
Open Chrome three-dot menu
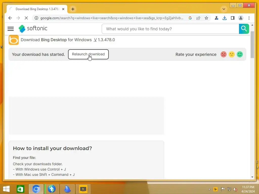(249, 18)
